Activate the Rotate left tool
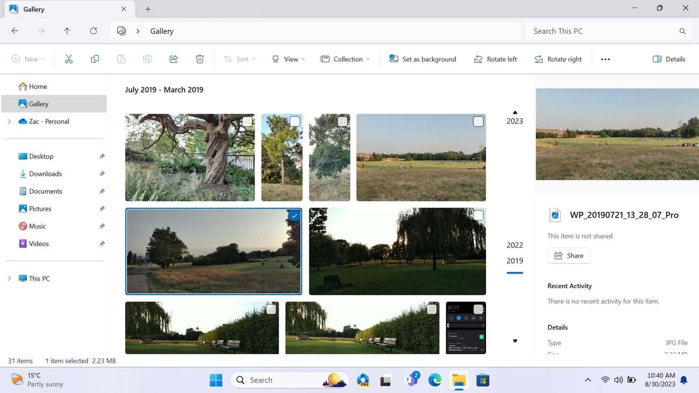Image resolution: width=699 pixels, height=393 pixels. click(x=495, y=59)
